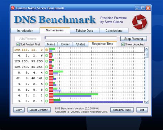Click the green status circle for 4.2.2.3
The image size is (163, 130).
click(x=46, y=95)
